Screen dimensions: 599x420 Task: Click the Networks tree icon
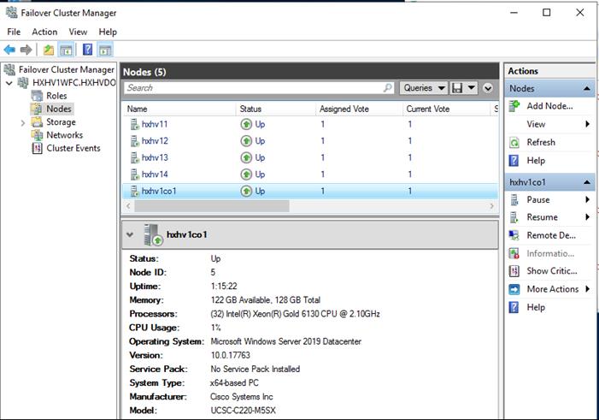pyautogui.click(x=37, y=135)
